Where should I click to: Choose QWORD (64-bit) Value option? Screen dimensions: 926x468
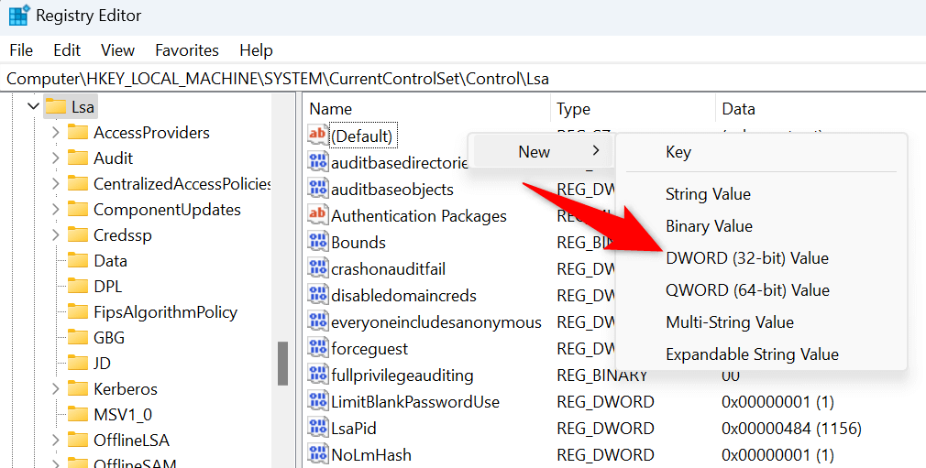coord(746,290)
